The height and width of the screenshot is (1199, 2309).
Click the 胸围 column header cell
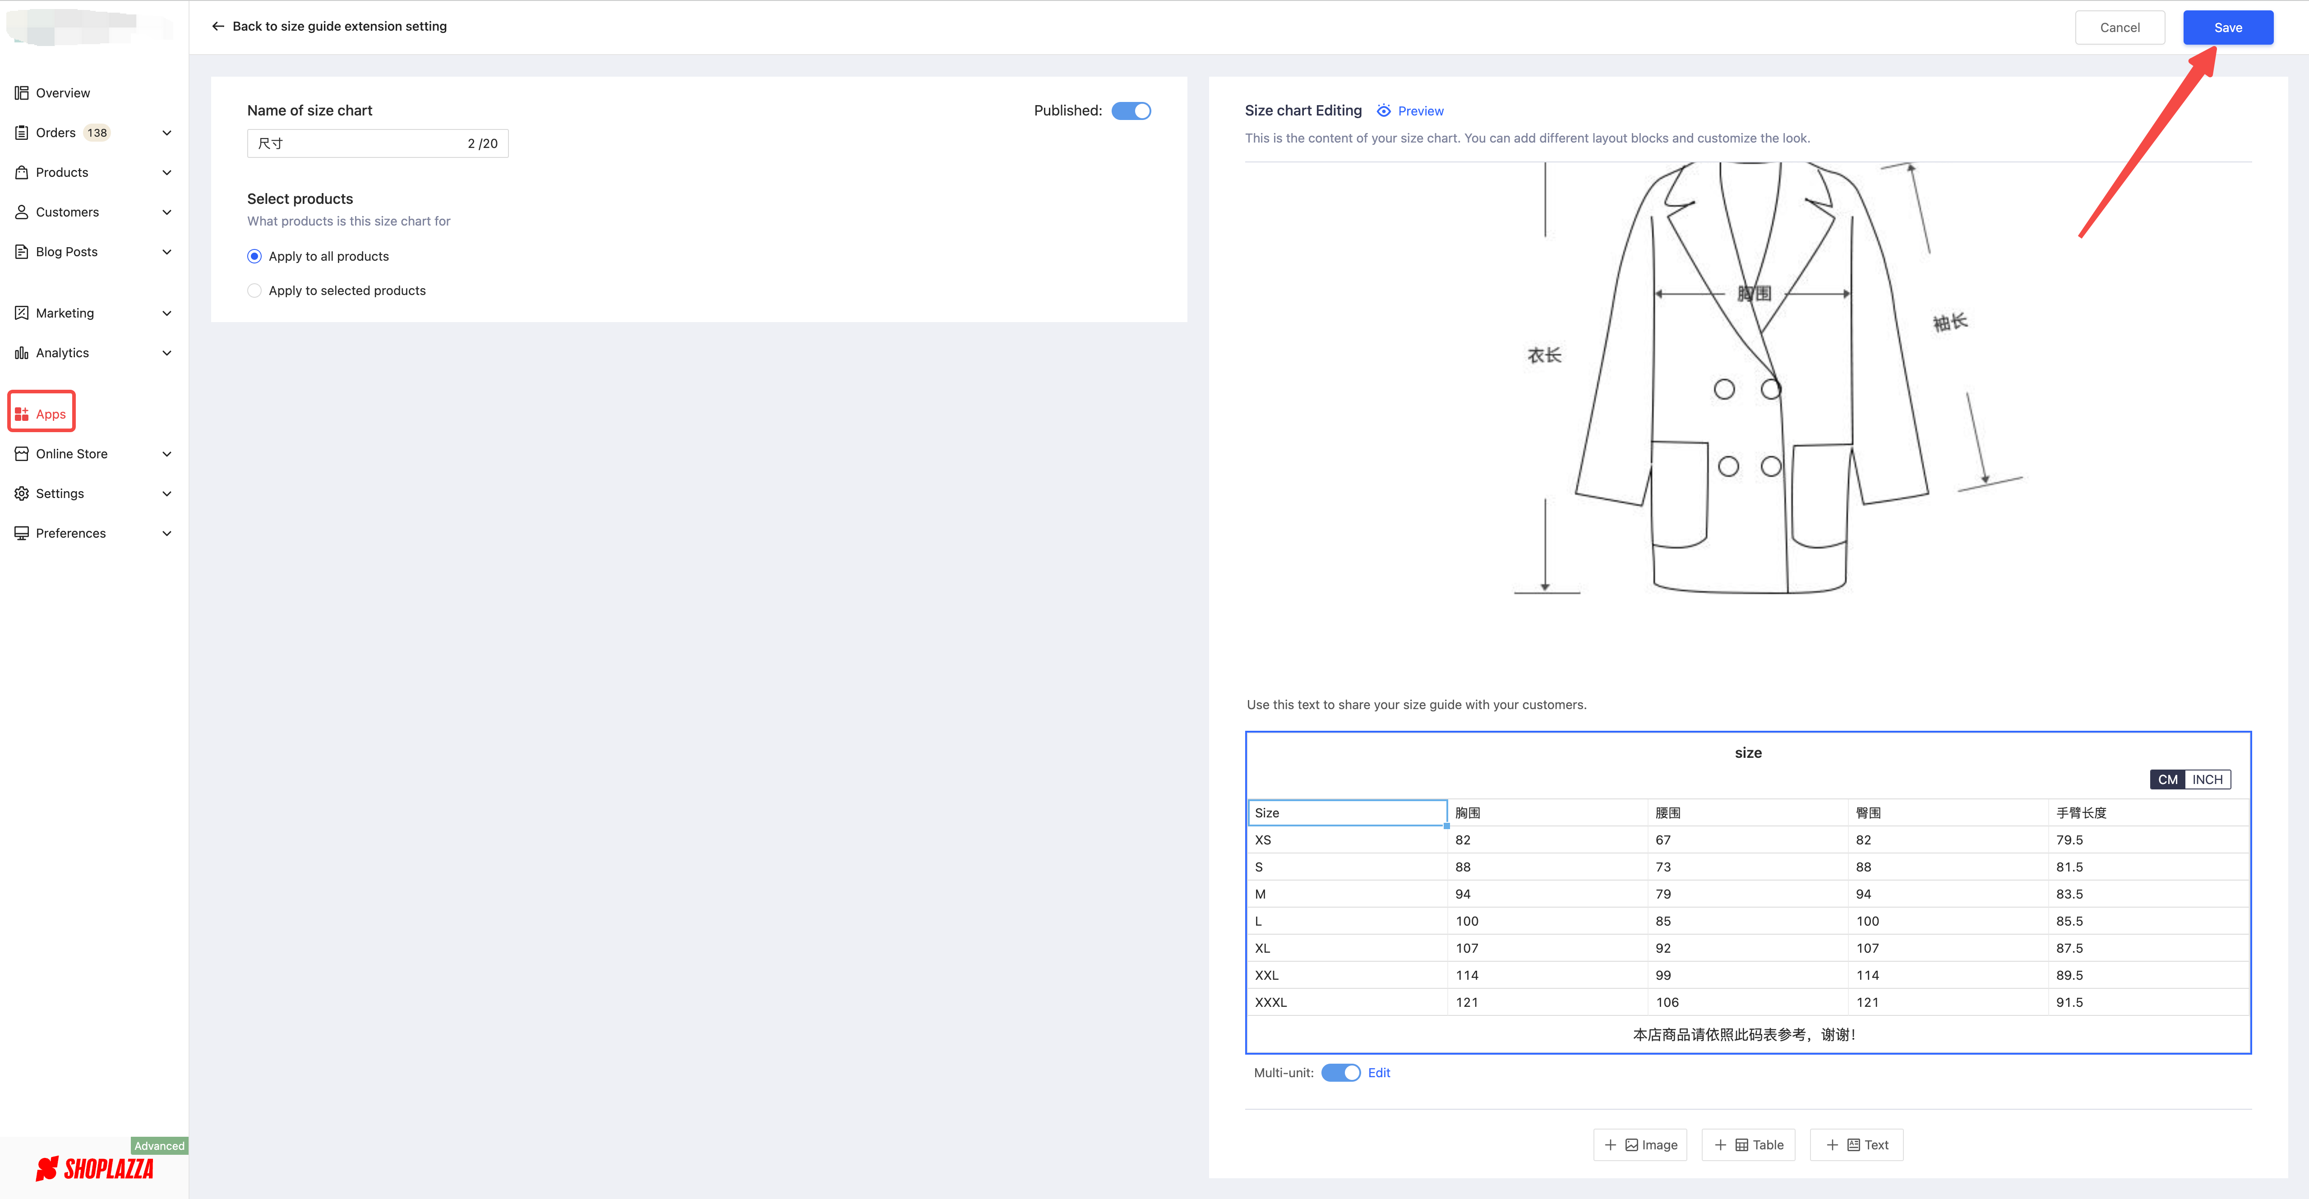(x=1547, y=813)
